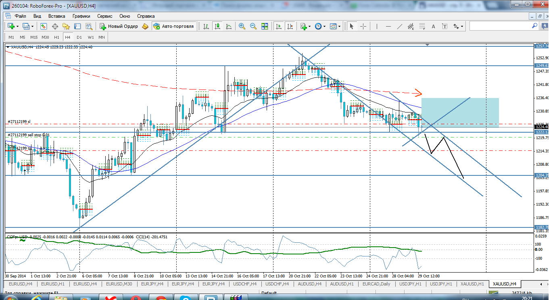Show the Navigator panel star-folder icon
The height and width of the screenshot is (300, 555).
(66, 26)
